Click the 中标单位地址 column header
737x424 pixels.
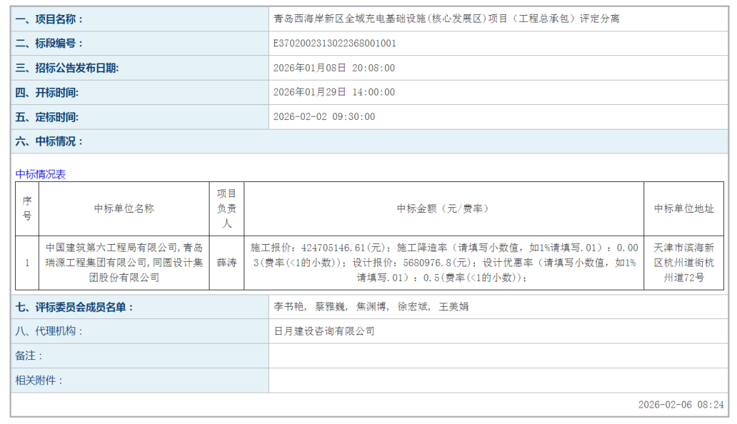tap(684, 209)
